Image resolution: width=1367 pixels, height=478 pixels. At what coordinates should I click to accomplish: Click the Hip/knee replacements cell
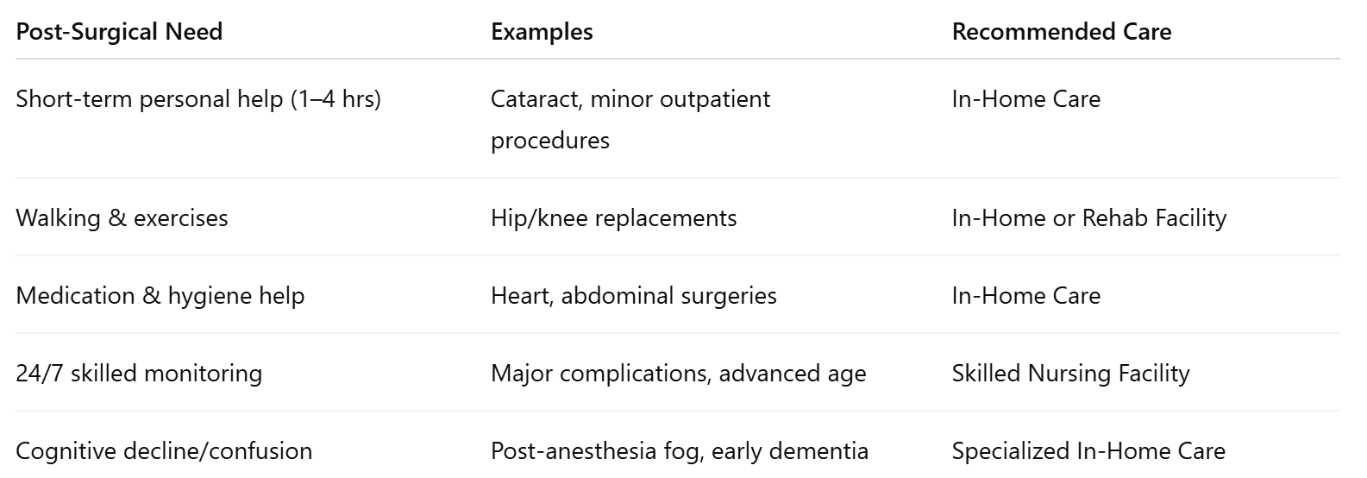pyautogui.click(x=613, y=217)
